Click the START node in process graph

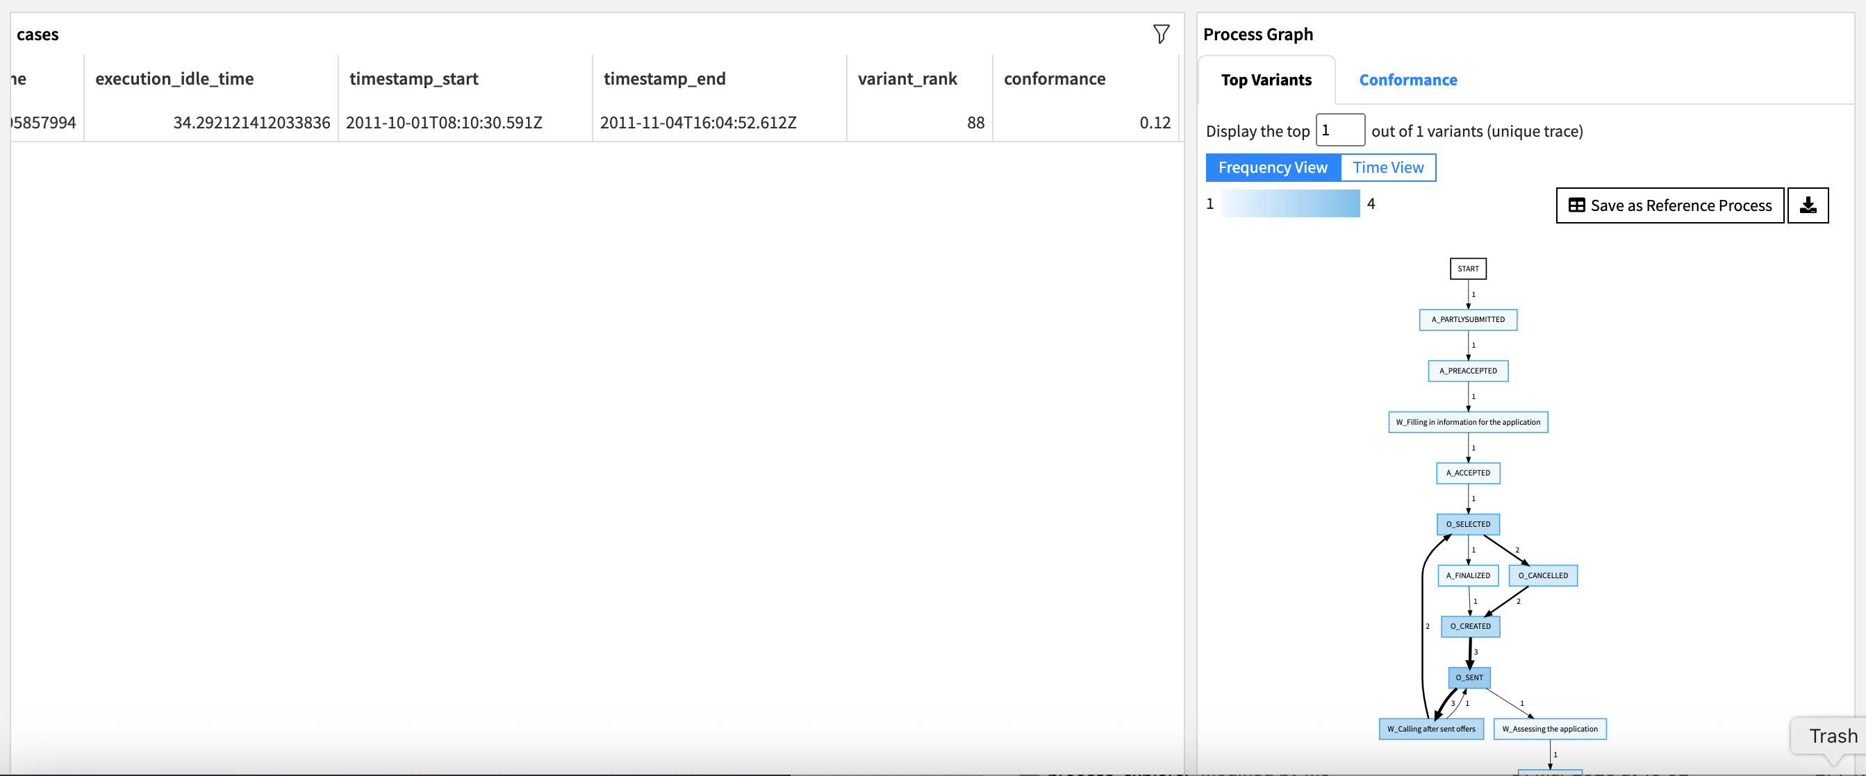pyautogui.click(x=1468, y=269)
